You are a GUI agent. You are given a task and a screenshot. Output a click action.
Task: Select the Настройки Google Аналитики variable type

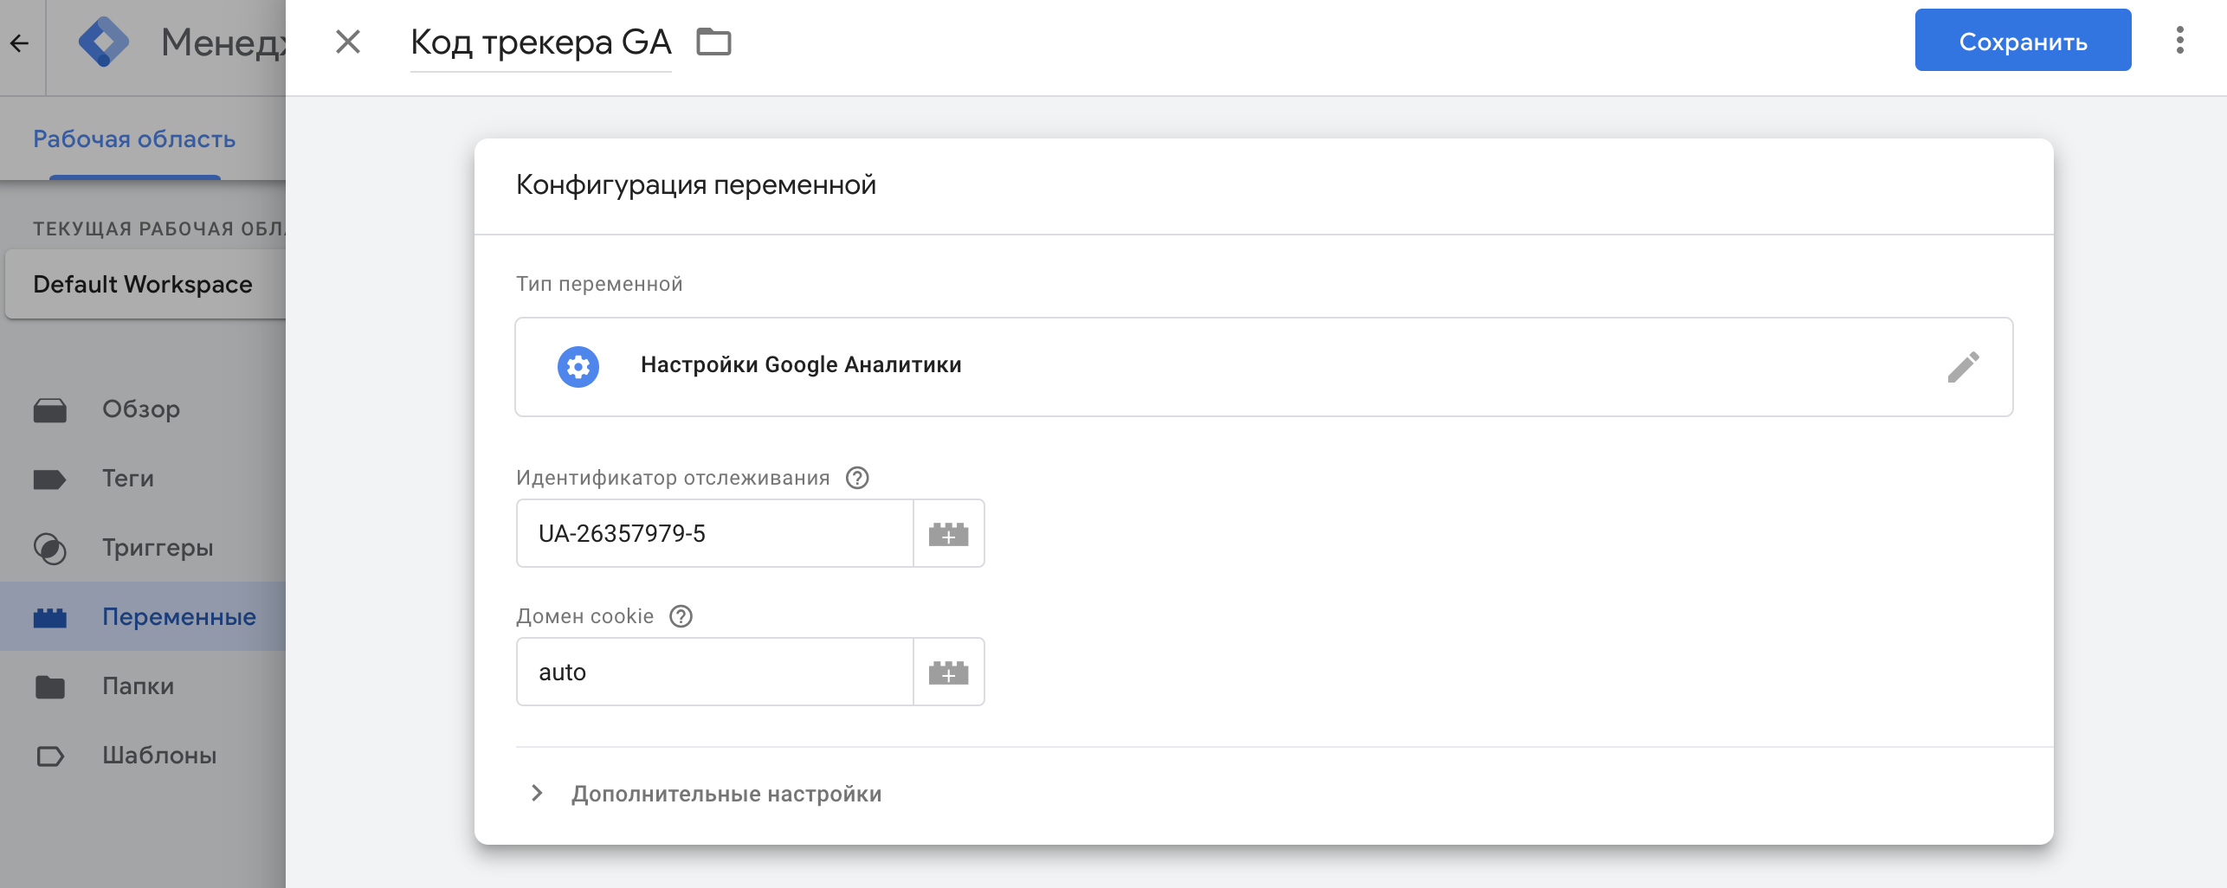point(1263,367)
